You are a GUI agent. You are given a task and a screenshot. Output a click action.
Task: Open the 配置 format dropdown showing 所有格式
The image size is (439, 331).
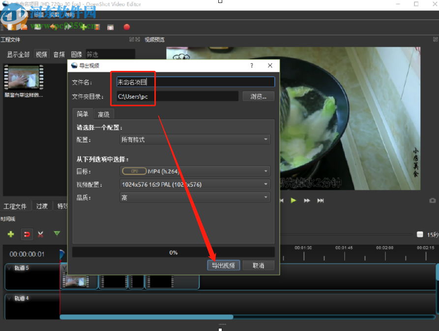tap(195, 139)
